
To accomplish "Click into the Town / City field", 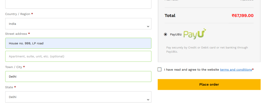I will click(78, 77).
